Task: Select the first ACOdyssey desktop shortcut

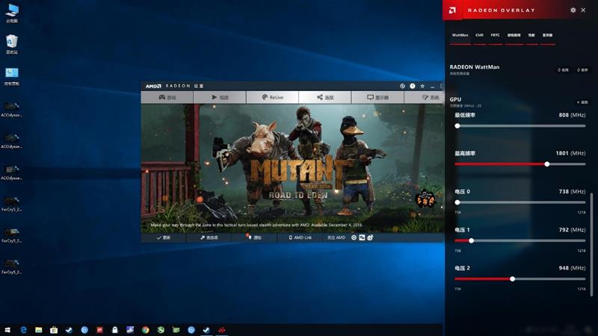Action: pos(12,109)
